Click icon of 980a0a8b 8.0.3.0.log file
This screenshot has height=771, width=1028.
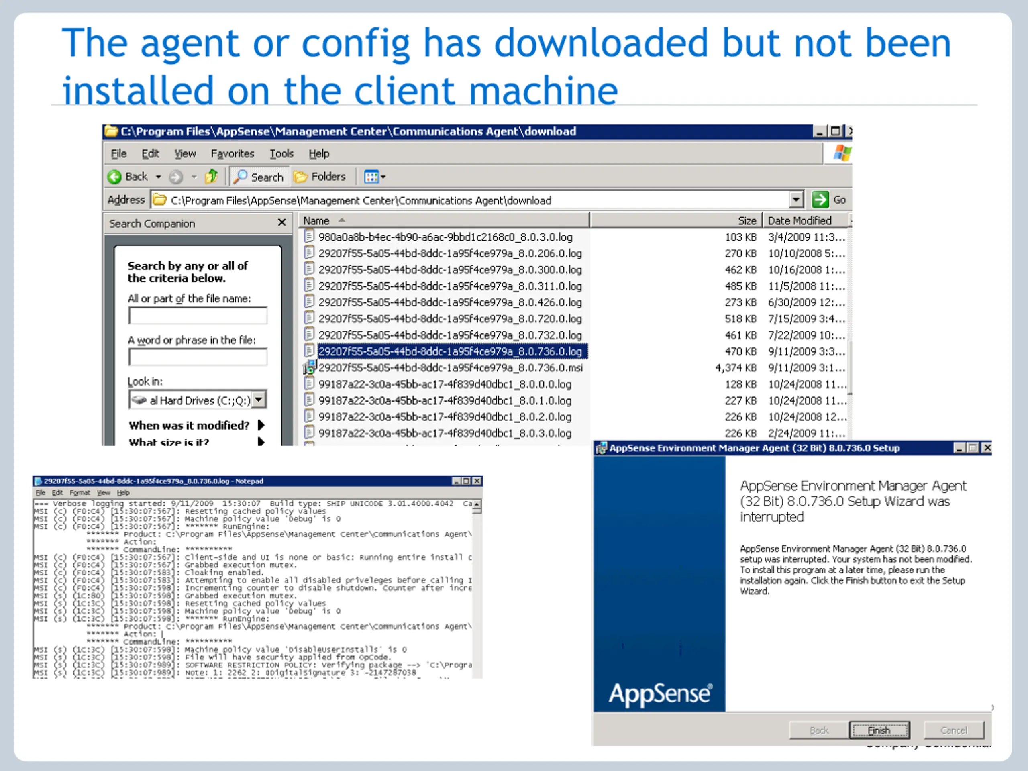(309, 237)
